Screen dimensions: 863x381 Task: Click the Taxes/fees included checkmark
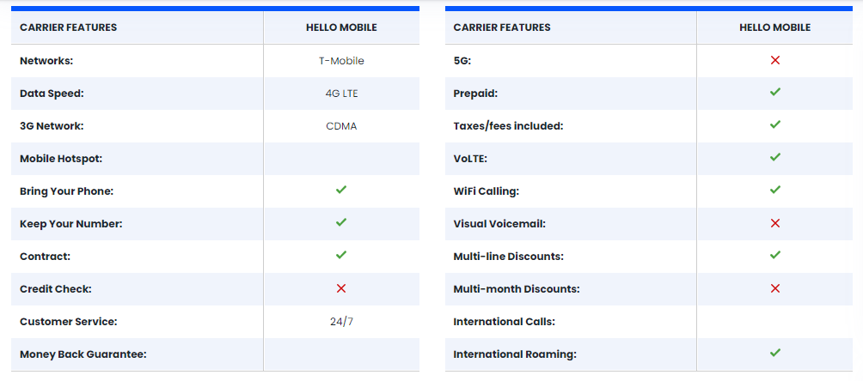tap(775, 124)
